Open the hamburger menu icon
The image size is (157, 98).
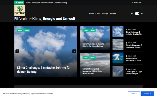(142, 14)
